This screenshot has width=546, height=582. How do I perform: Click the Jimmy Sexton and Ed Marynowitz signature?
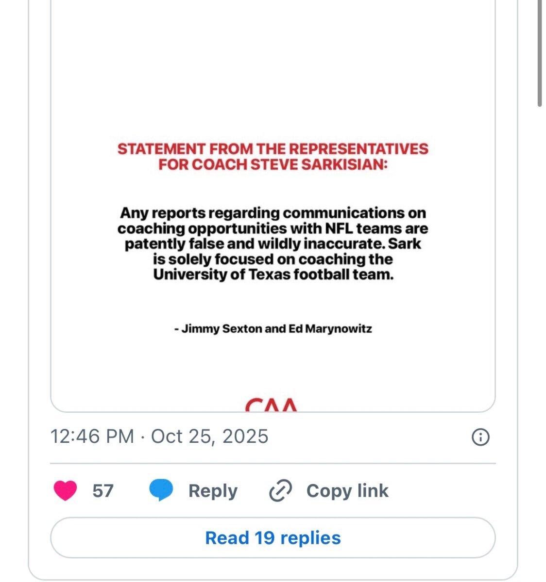click(273, 329)
